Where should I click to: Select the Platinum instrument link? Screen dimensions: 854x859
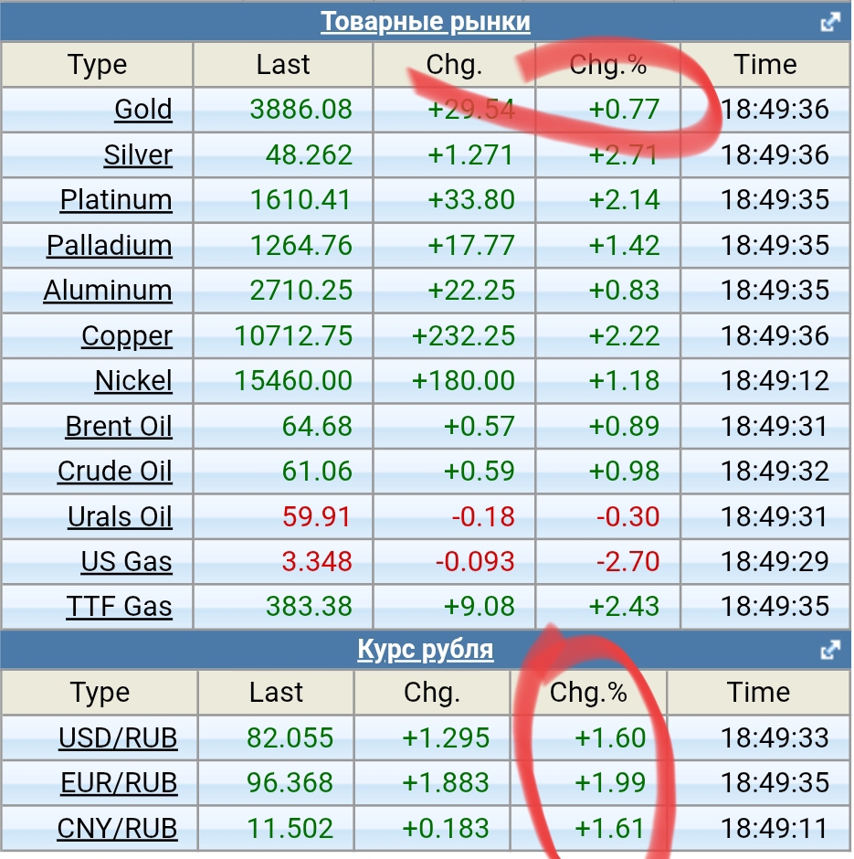(116, 200)
